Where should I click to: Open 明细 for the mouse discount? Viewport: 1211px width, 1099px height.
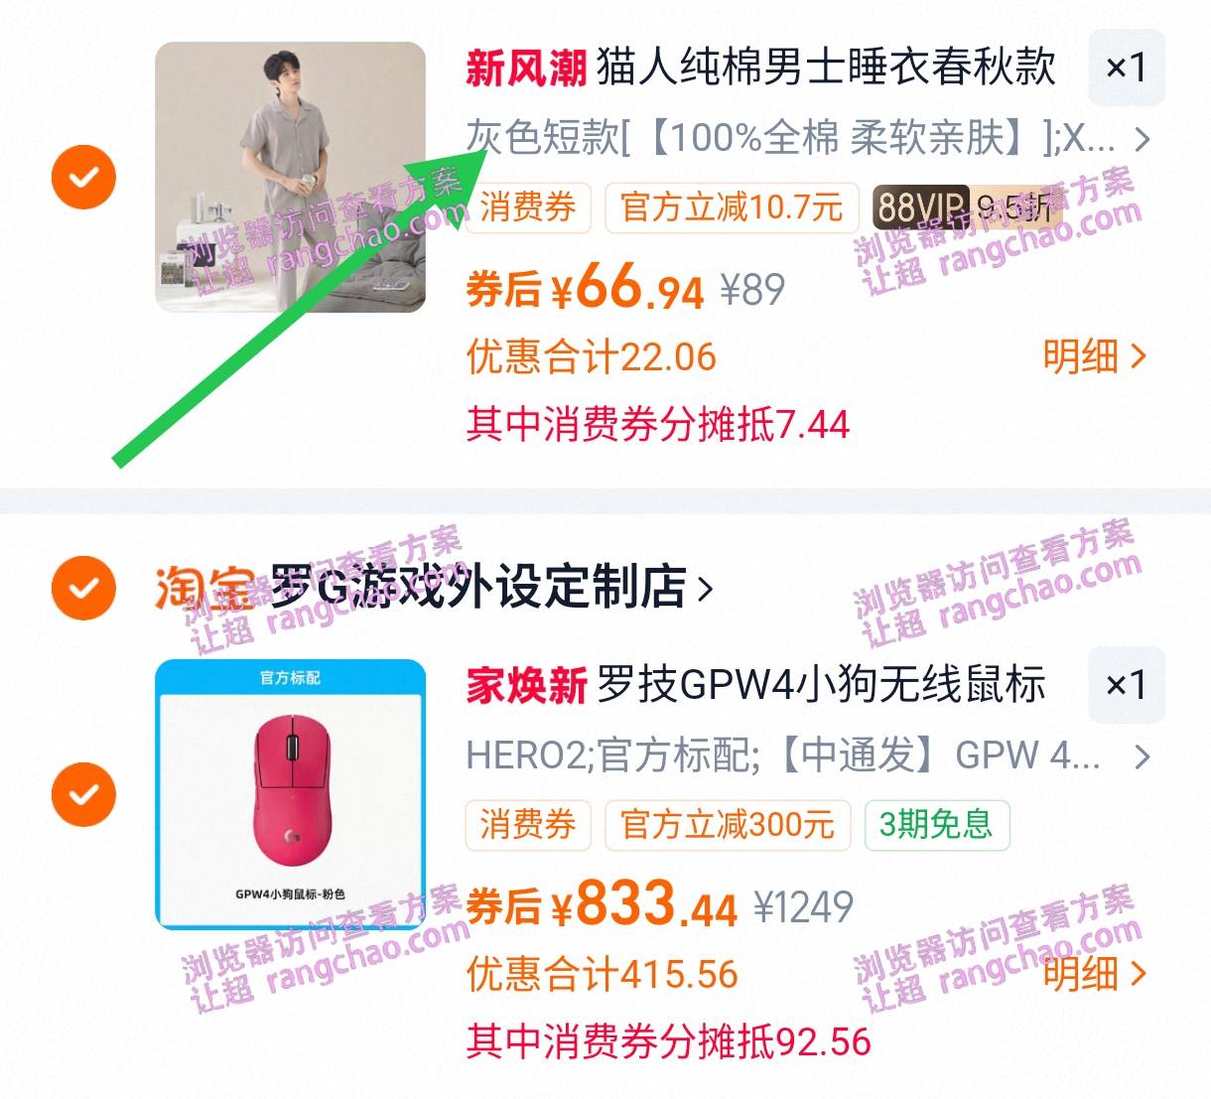(1095, 974)
